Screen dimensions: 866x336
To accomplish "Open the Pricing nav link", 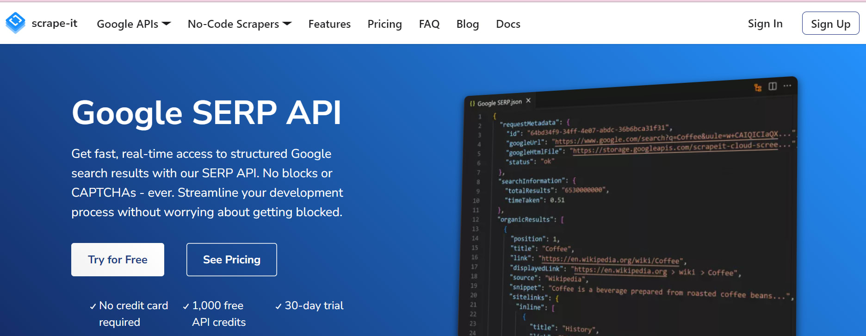I will [384, 24].
